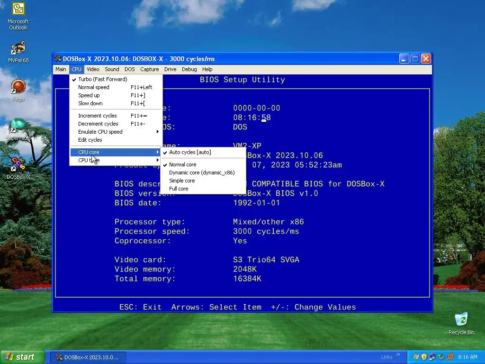
Task: Click the 8:16 AM taskbar clock
Action: pyautogui.click(x=467, y=357)
